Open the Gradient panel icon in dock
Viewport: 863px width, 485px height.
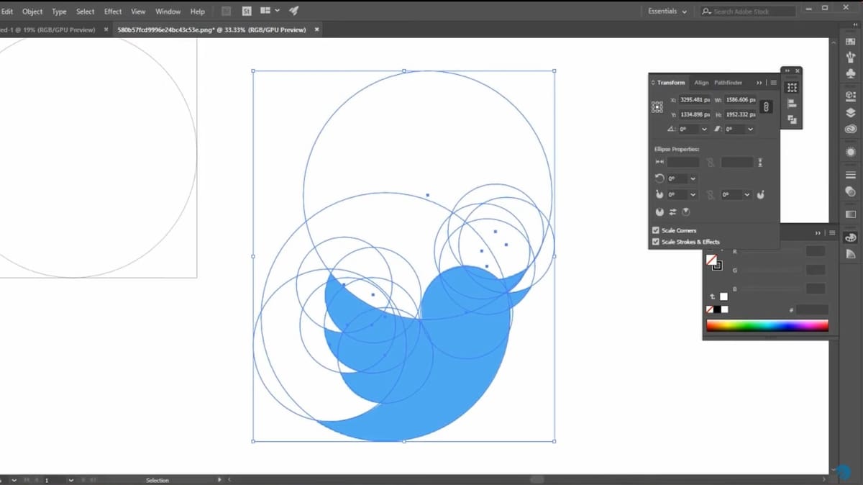coord(851,214)
